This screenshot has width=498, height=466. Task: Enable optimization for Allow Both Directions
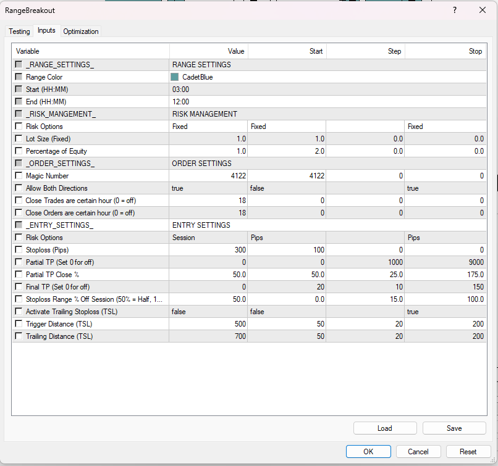pos(19,188)
